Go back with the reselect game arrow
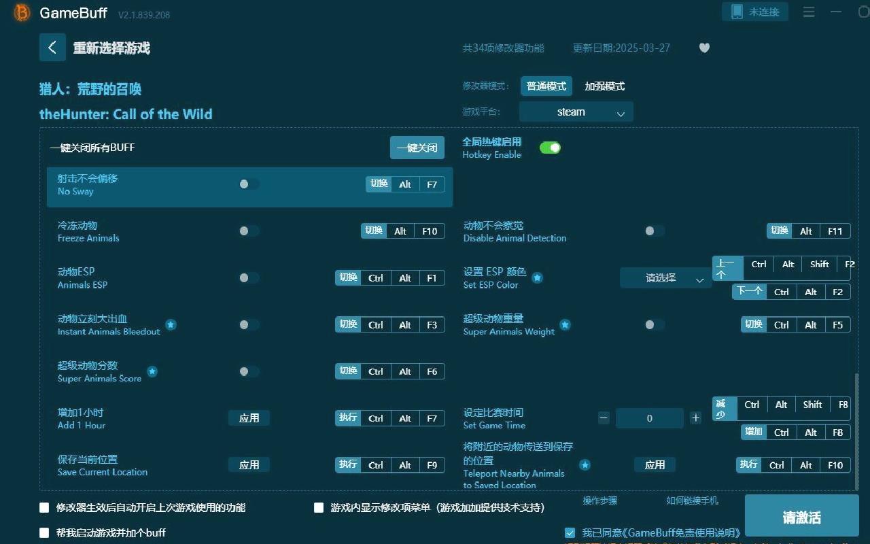Image resolution: width=870 pixels, height=544 pixels. [52, 48]
